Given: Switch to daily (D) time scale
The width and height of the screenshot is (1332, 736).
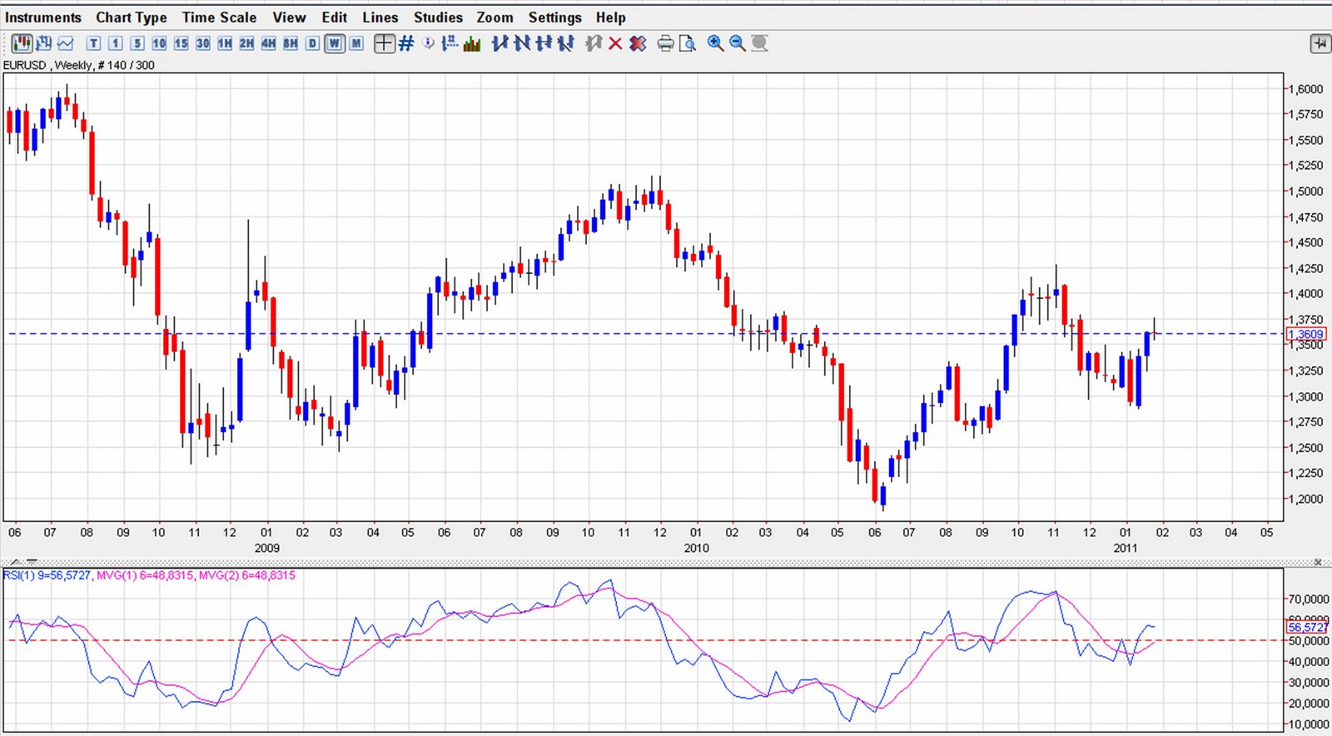Looking at the screenshot, I should [312, 43].
